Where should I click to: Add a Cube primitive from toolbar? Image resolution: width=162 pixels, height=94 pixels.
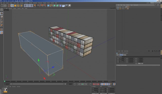48,6
